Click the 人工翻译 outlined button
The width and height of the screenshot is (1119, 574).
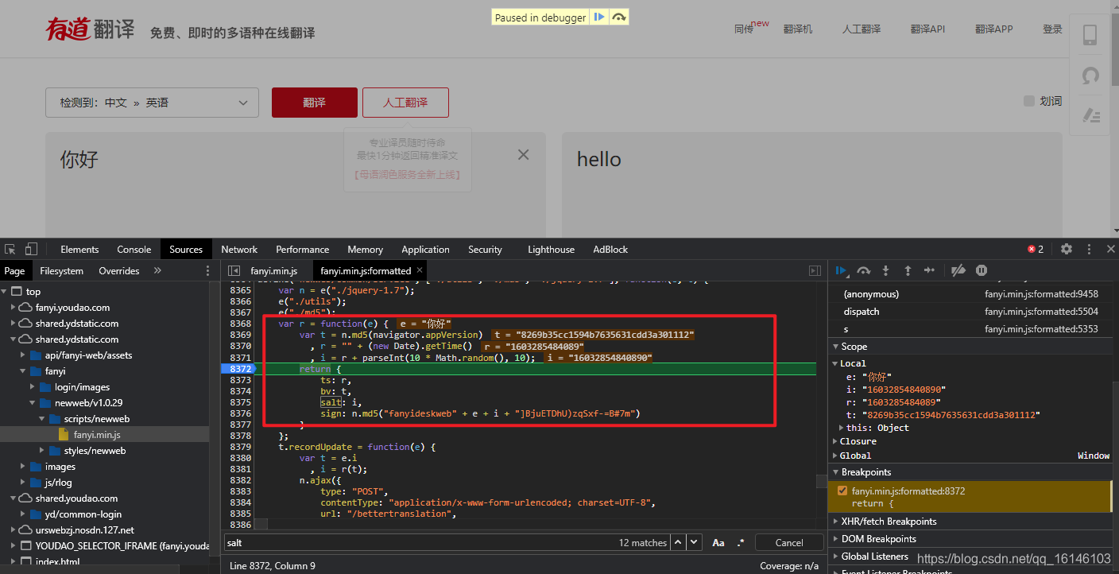pos(405,103)
